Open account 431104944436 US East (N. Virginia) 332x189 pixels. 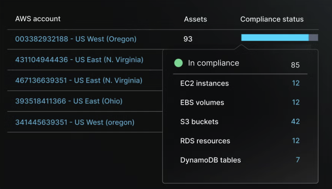click(x=79, y=60)
